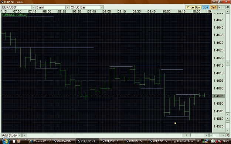Click the 10:30 time axis label

pos(196,11)
